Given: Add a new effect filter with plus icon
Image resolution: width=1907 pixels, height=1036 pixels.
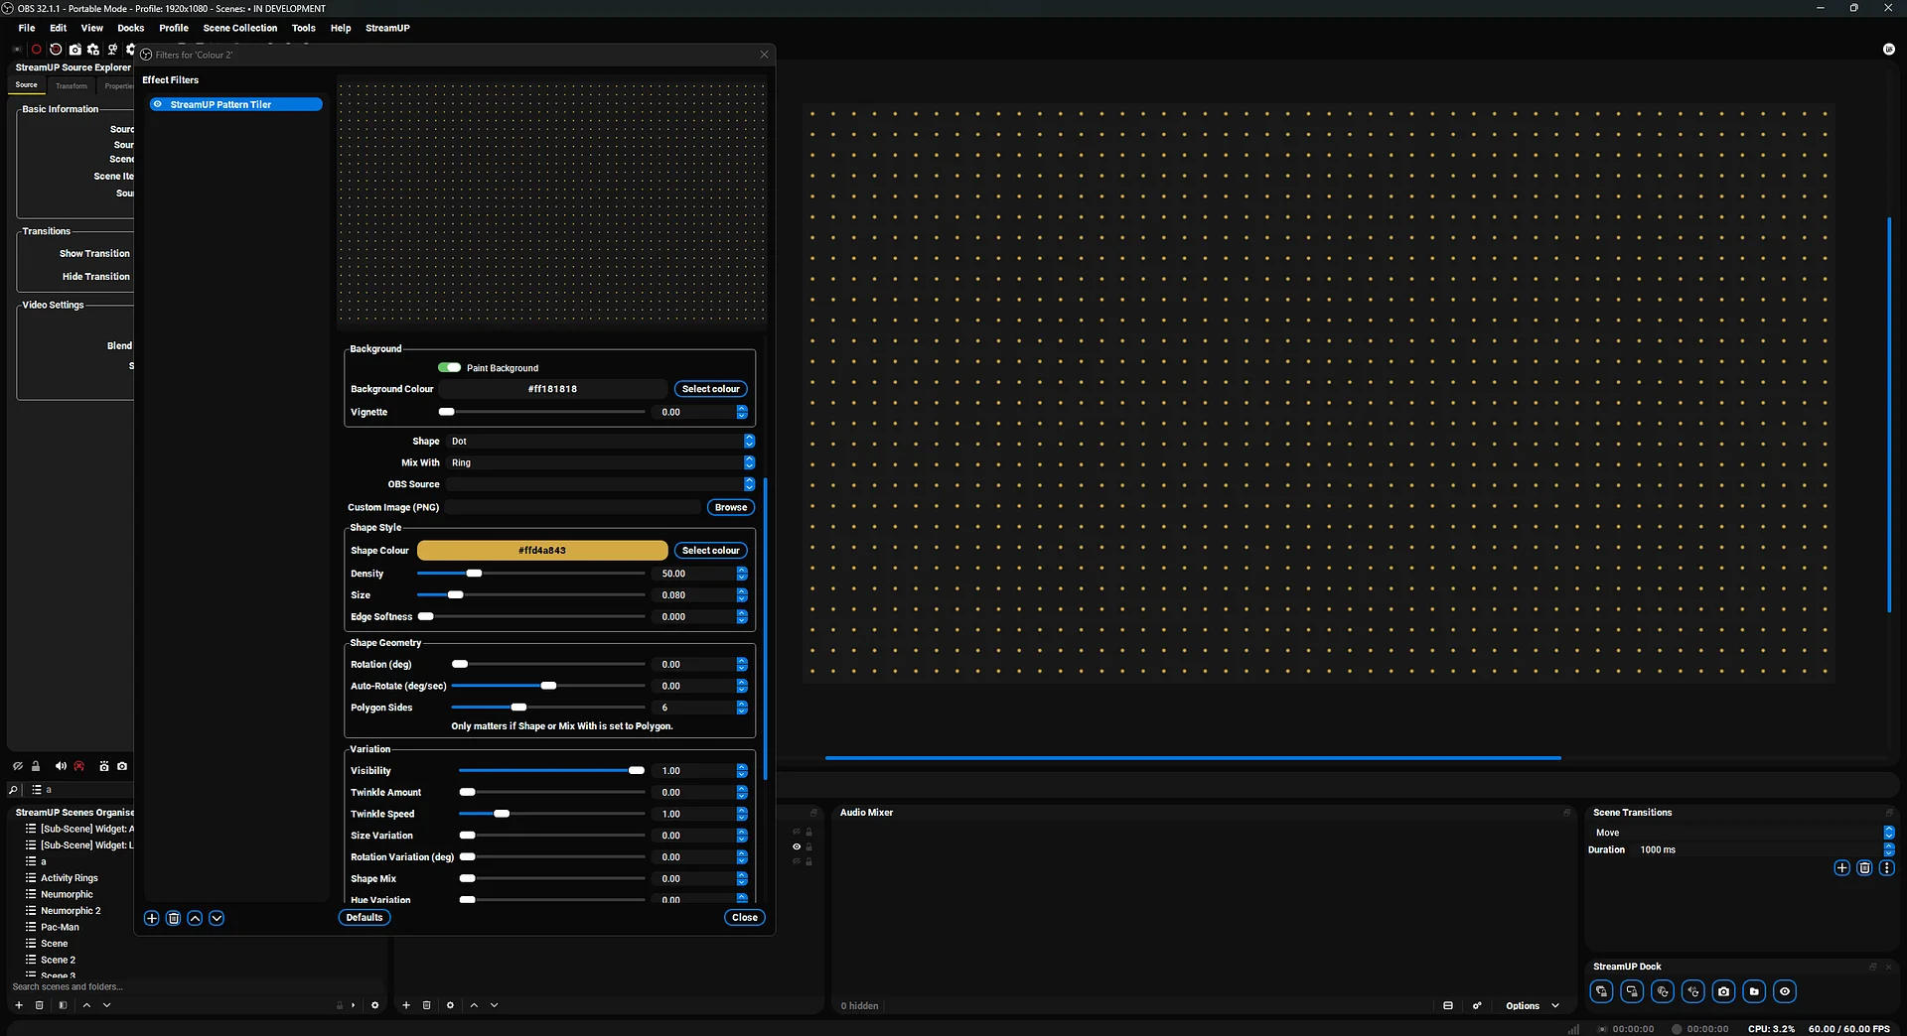Looking at the screenshot, I should (x=152, y=918).
